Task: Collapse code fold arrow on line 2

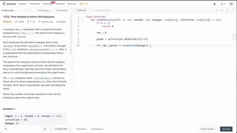Action: coord(82,20)
